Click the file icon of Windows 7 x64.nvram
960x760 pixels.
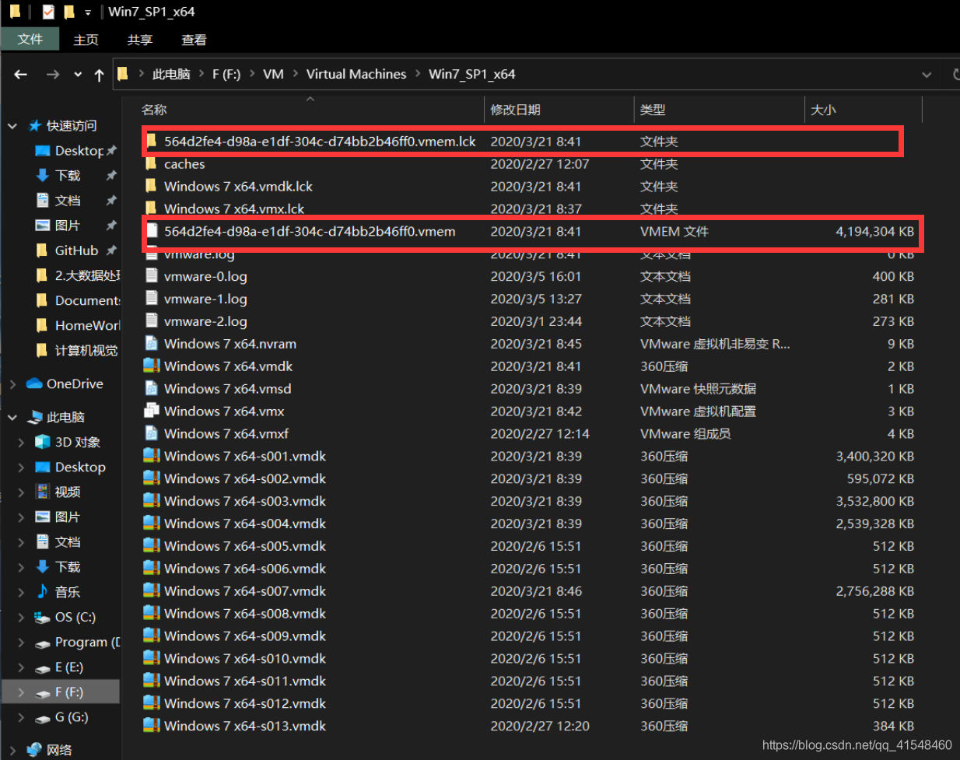point(152,344)
